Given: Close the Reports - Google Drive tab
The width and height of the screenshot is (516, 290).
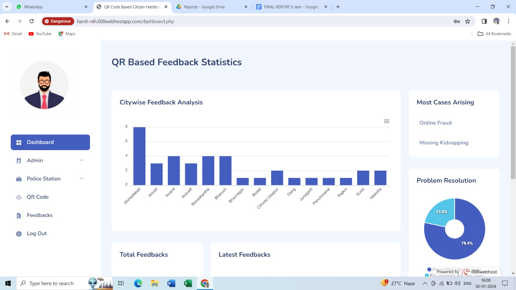Looking at the screenshot, I should (x=246, y=7).
